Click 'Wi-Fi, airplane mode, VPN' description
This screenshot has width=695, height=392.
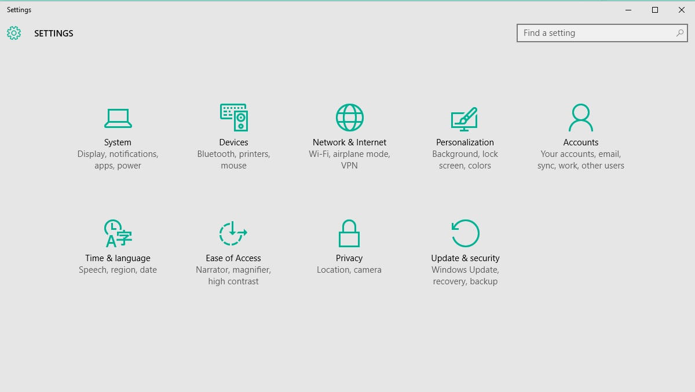[x=349, y=160]
